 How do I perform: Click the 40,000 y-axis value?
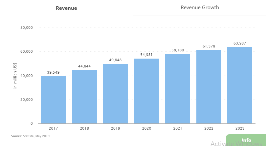[x=27, y=76]
